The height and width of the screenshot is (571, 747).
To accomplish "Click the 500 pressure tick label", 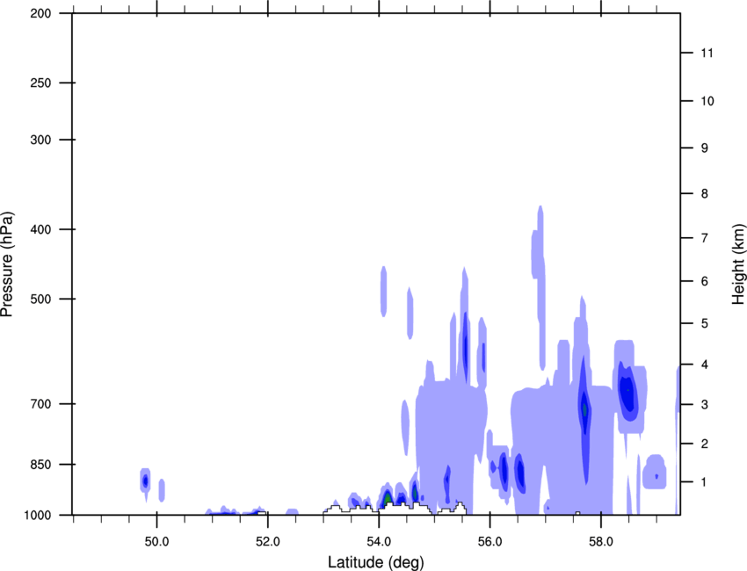I will coord(40,299).
